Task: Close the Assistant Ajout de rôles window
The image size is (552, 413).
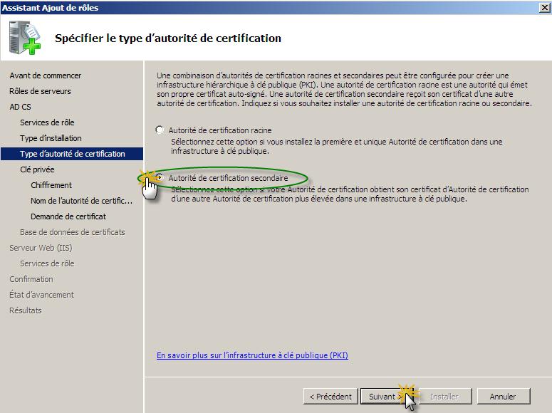Action: [x=545, y=7]
